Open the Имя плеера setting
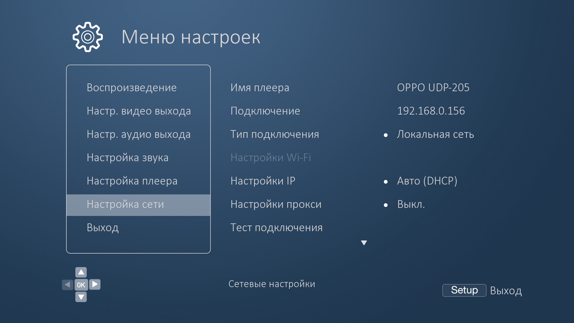574x323 pixels. pyautogui.click(x=259, y=88)
